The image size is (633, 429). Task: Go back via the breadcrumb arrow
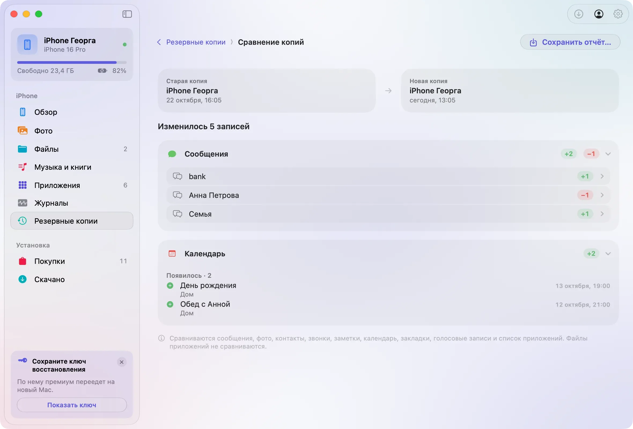pyautogui.click(x=159, y=42)
